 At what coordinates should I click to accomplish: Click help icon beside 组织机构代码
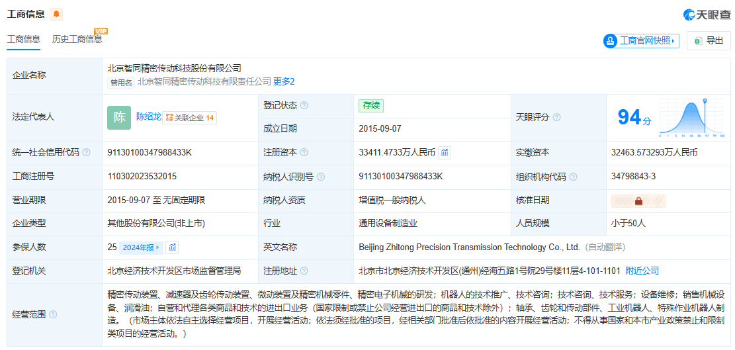tap(573, 177)
